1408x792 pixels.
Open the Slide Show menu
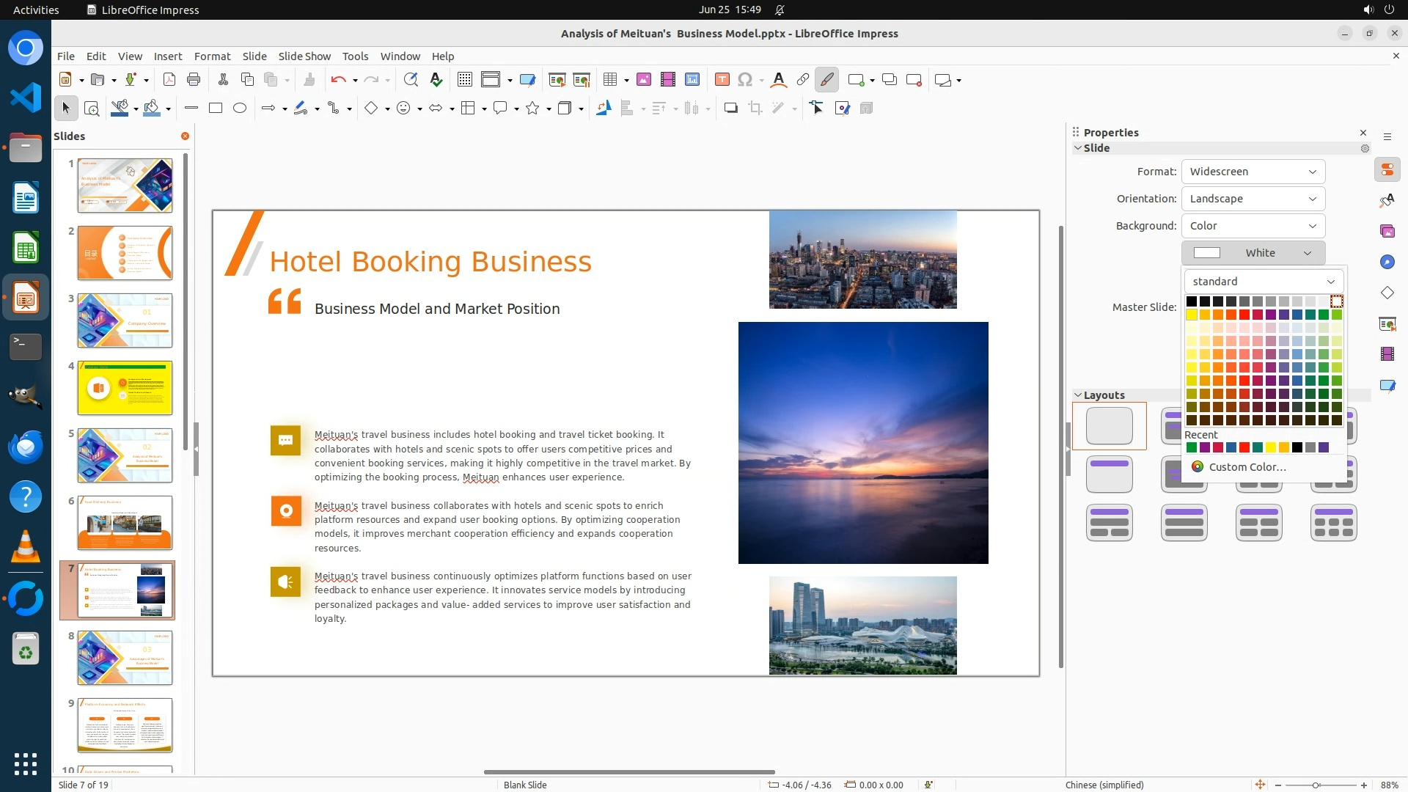304,56
